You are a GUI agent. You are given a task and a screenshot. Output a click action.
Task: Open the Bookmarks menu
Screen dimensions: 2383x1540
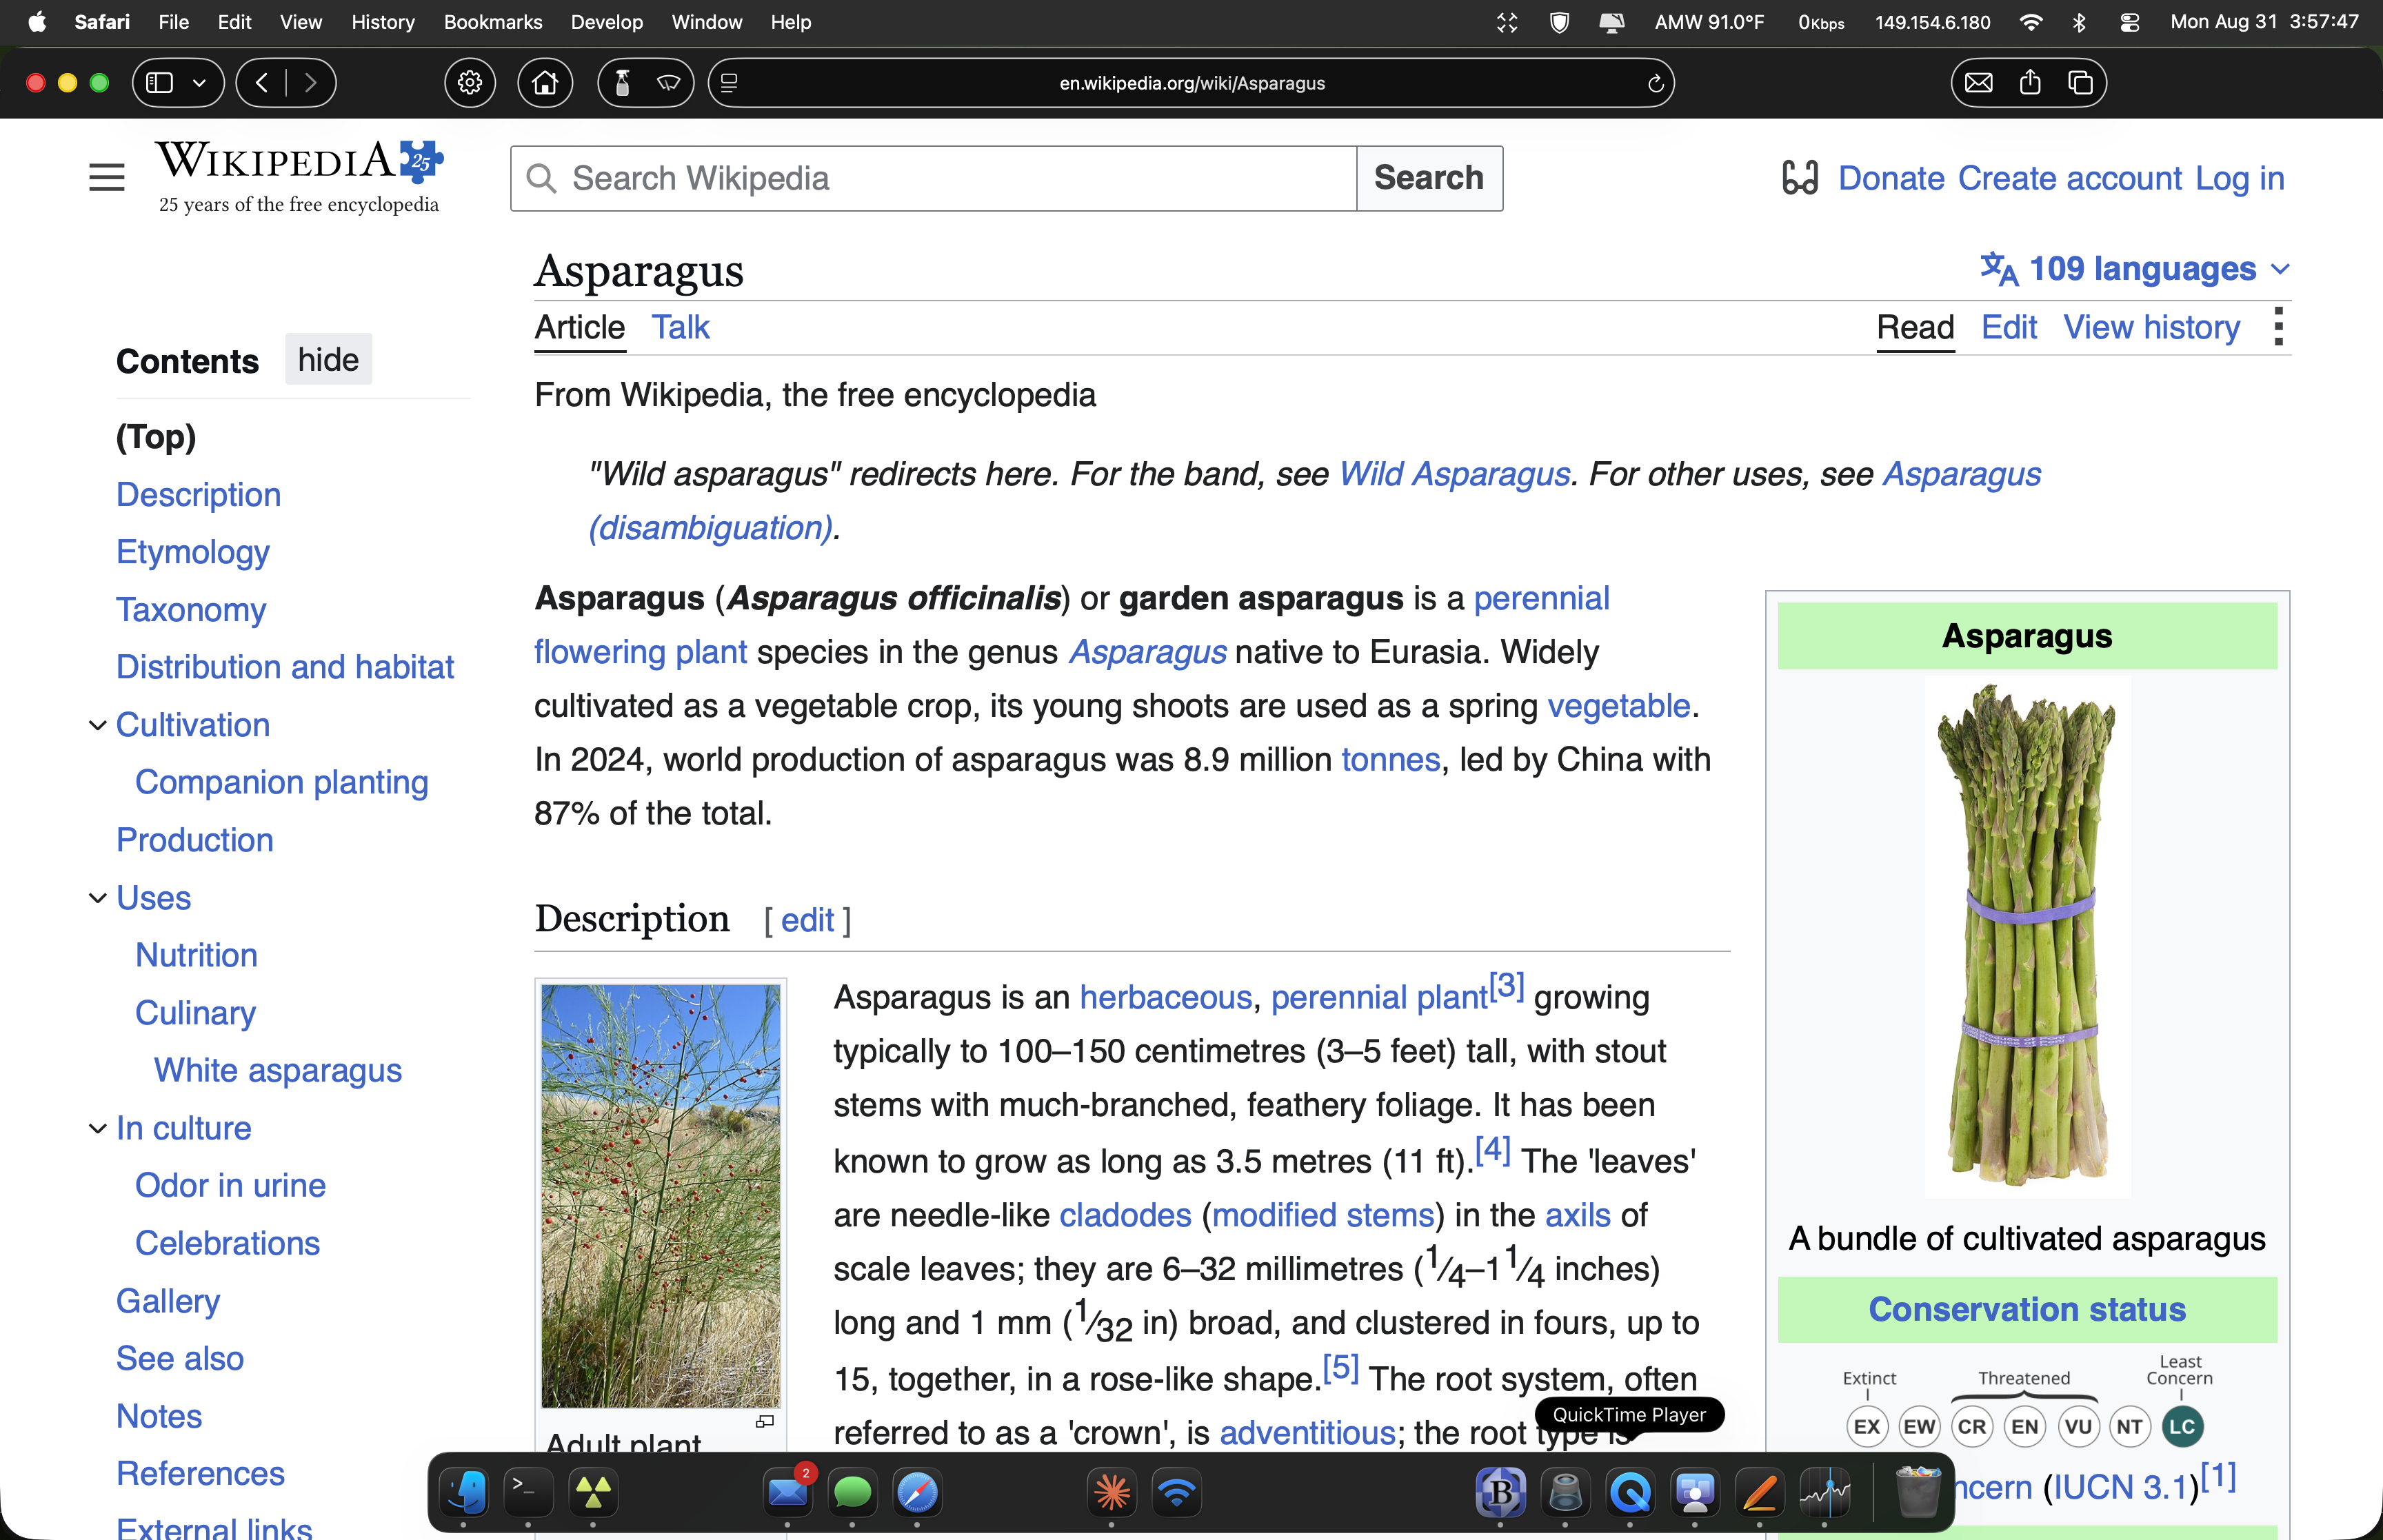(492, 22)
